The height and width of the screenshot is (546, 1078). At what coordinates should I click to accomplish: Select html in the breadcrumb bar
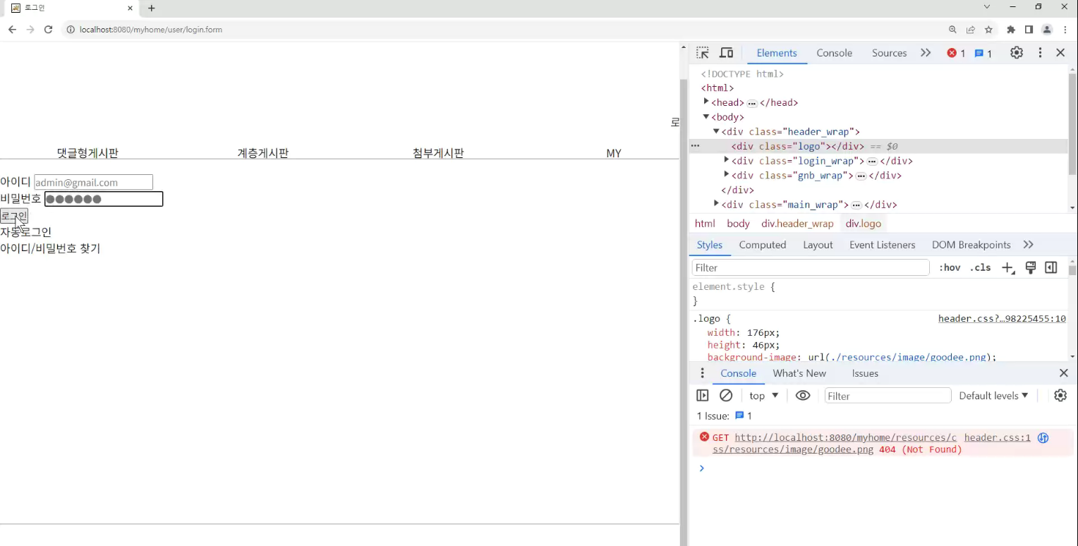point(705,224)
